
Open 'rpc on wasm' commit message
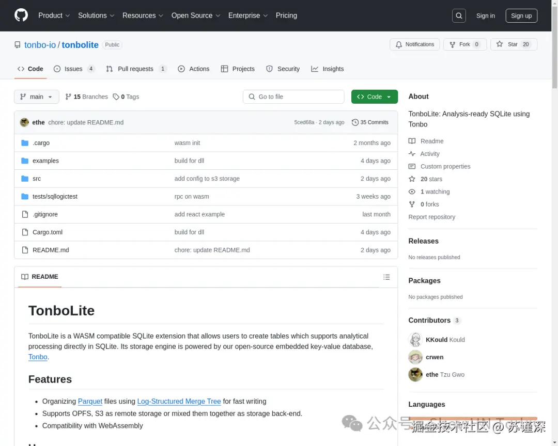[192, 196]
